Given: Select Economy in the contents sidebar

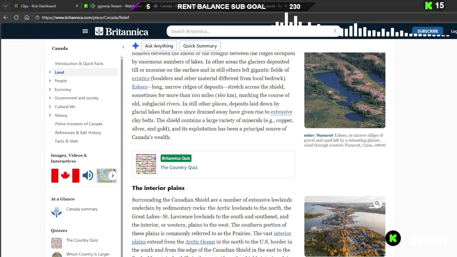Looking at the screenshot, I should click(63, 90).
